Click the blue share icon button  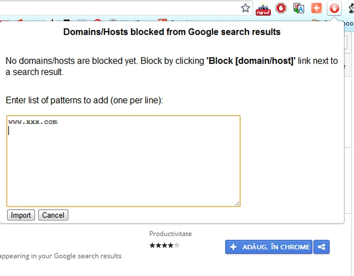click(322, 247)
